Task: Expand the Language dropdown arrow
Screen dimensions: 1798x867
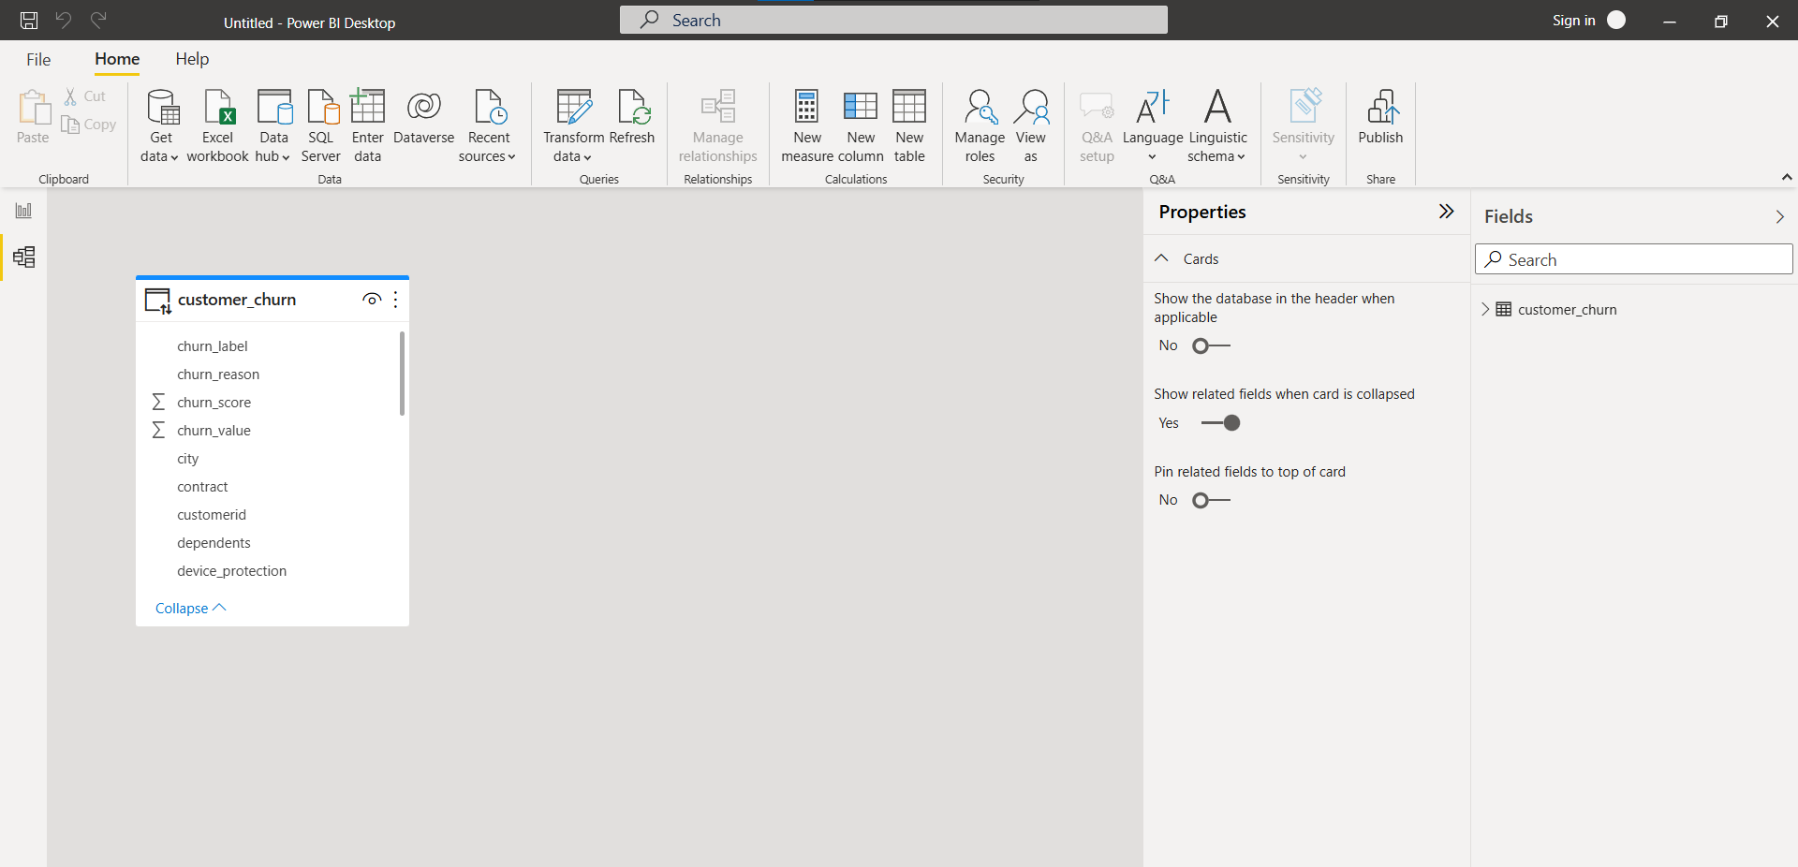Action: (1153, 157)
